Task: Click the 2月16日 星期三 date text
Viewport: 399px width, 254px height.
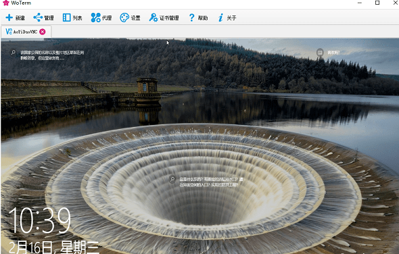Action: point(54,247)
